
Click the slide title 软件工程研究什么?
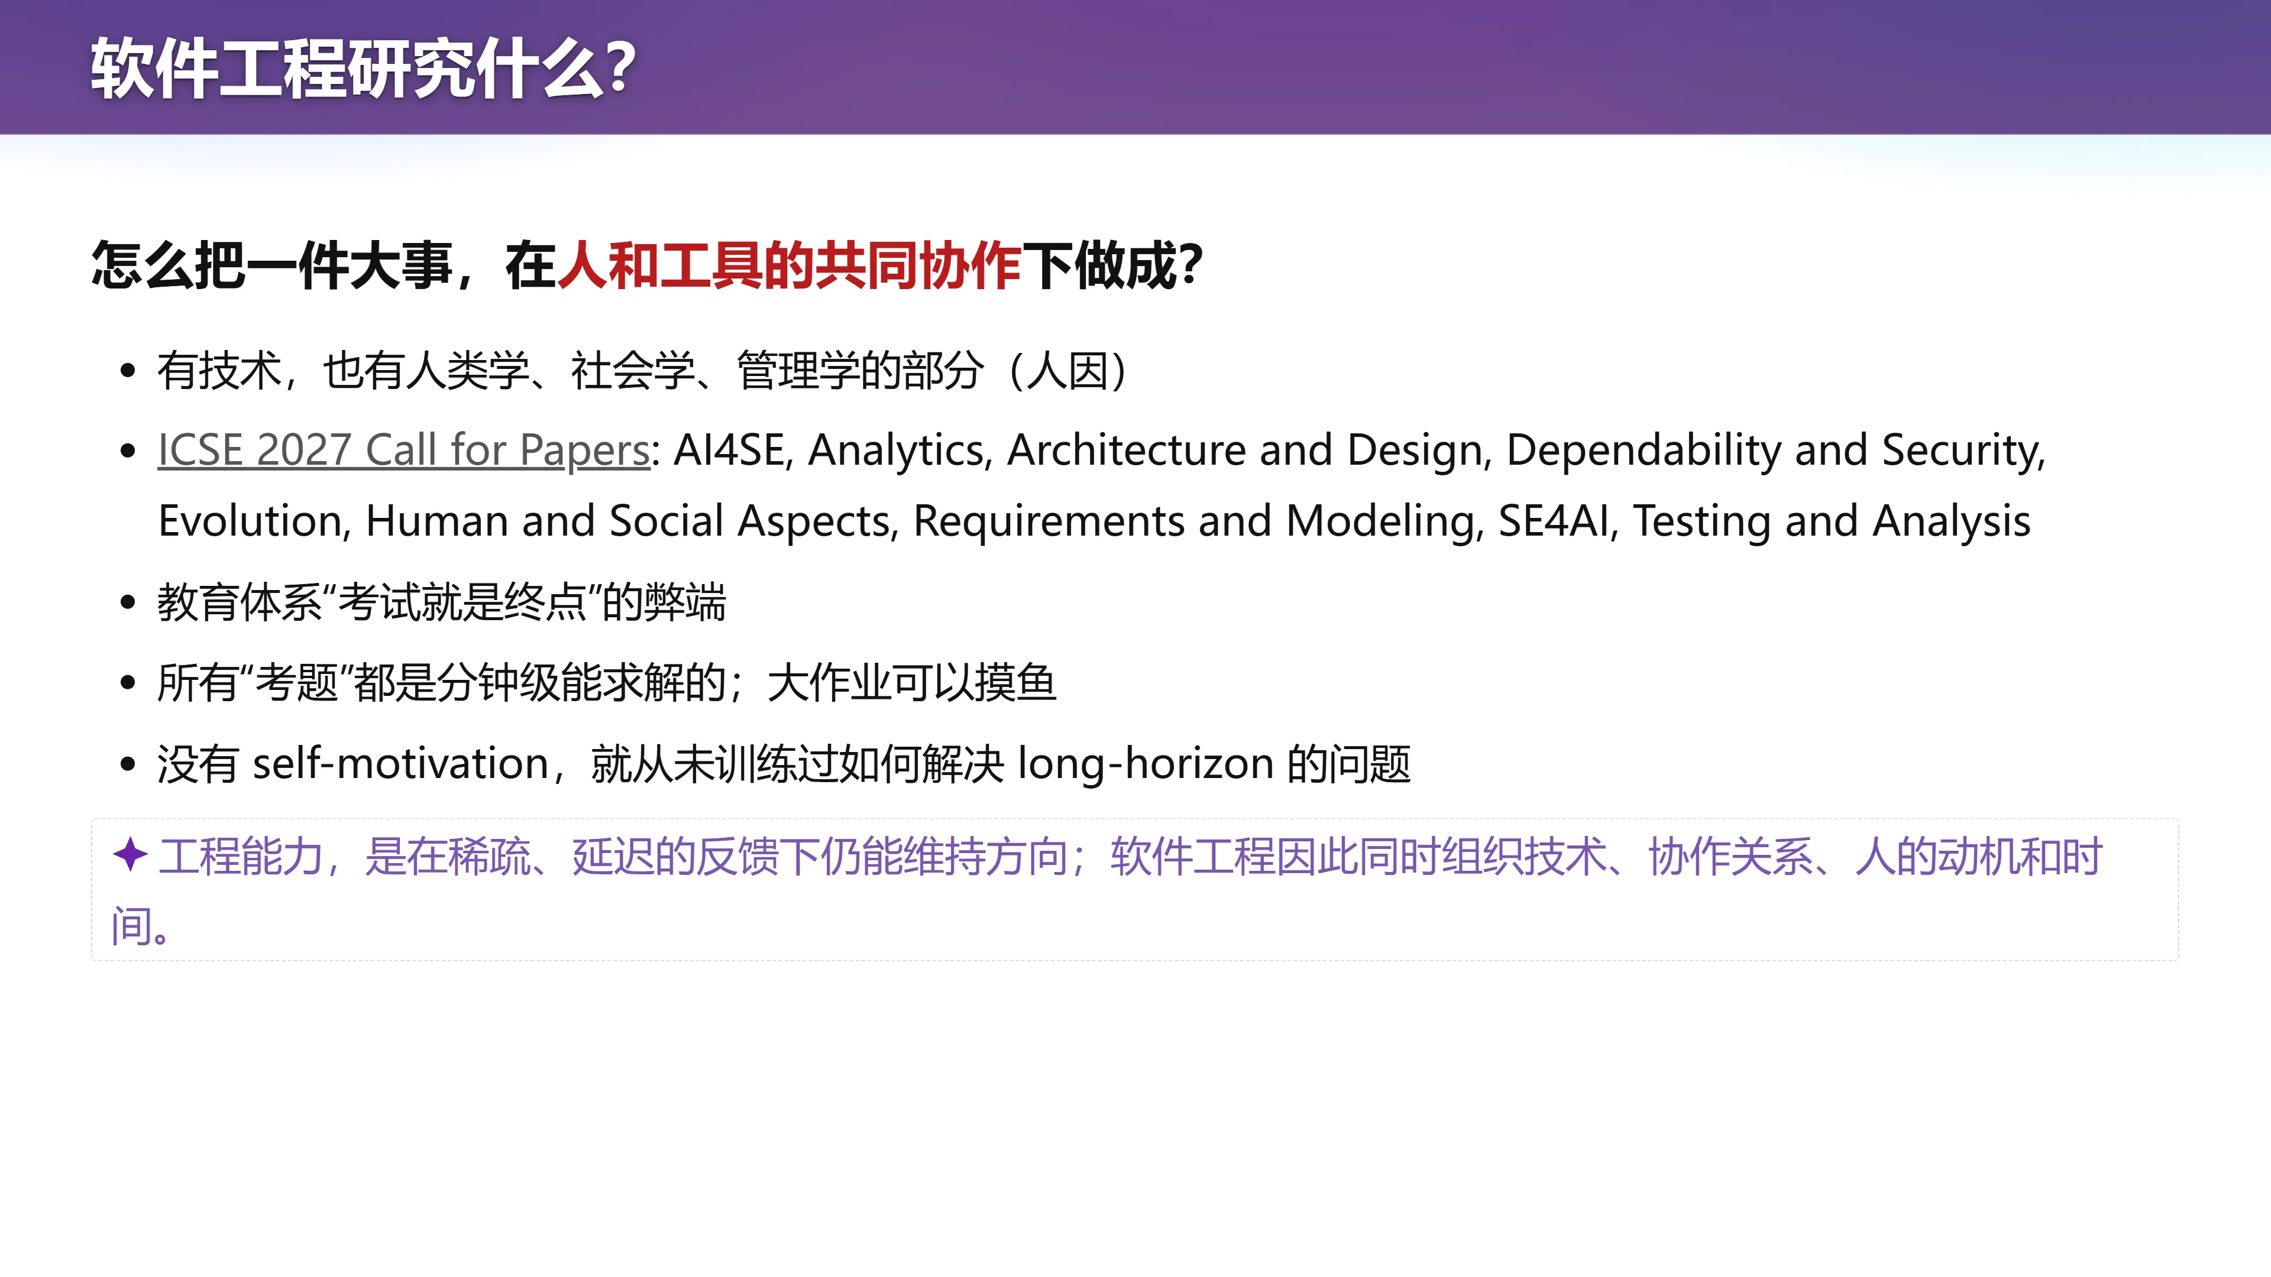tap(363, 68)
